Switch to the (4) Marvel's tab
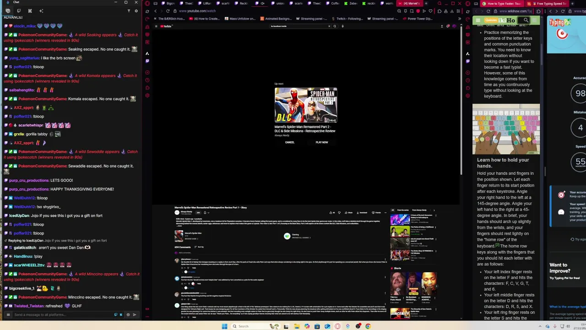The height and width of the screenshot is (330, 586). tap(411, 4)
